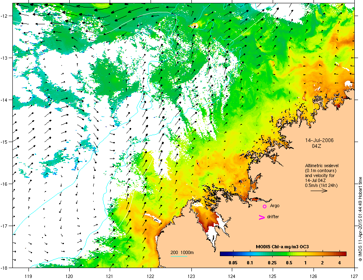Click the 'MODIS Chl-a mg/m3 OC3' title

click(x=282, y=247)
